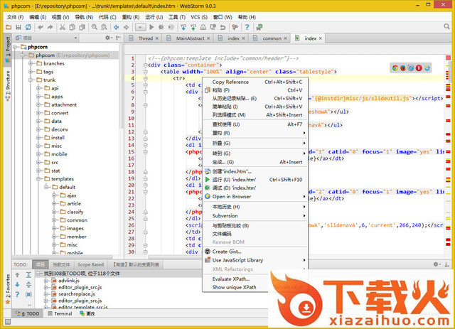The width and height of the screenshot is (455, 329).
Task: Click the Opera browser icon in editor
Action: click(x=419, y=68)
